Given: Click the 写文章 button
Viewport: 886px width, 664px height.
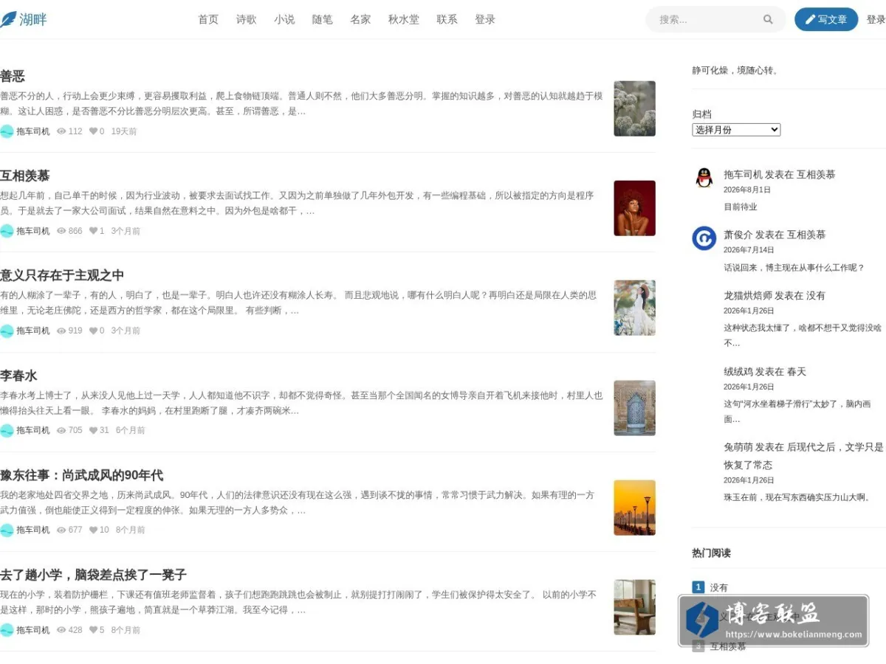Looking at the screenshot, I should (x=826, y=20).
